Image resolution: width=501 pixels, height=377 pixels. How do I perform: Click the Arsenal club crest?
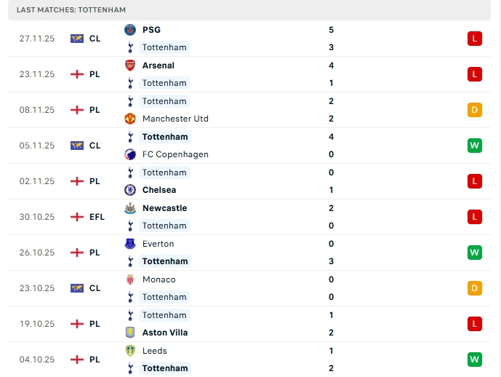pyautogui.click(x=130, y=66)
